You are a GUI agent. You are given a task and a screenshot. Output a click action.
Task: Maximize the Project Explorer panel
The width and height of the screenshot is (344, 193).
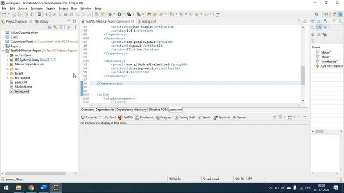click(75, 21)
